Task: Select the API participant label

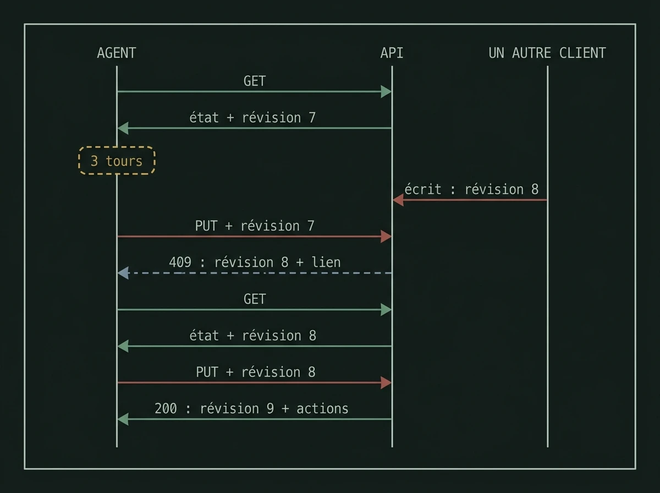Action: point(392,53)
